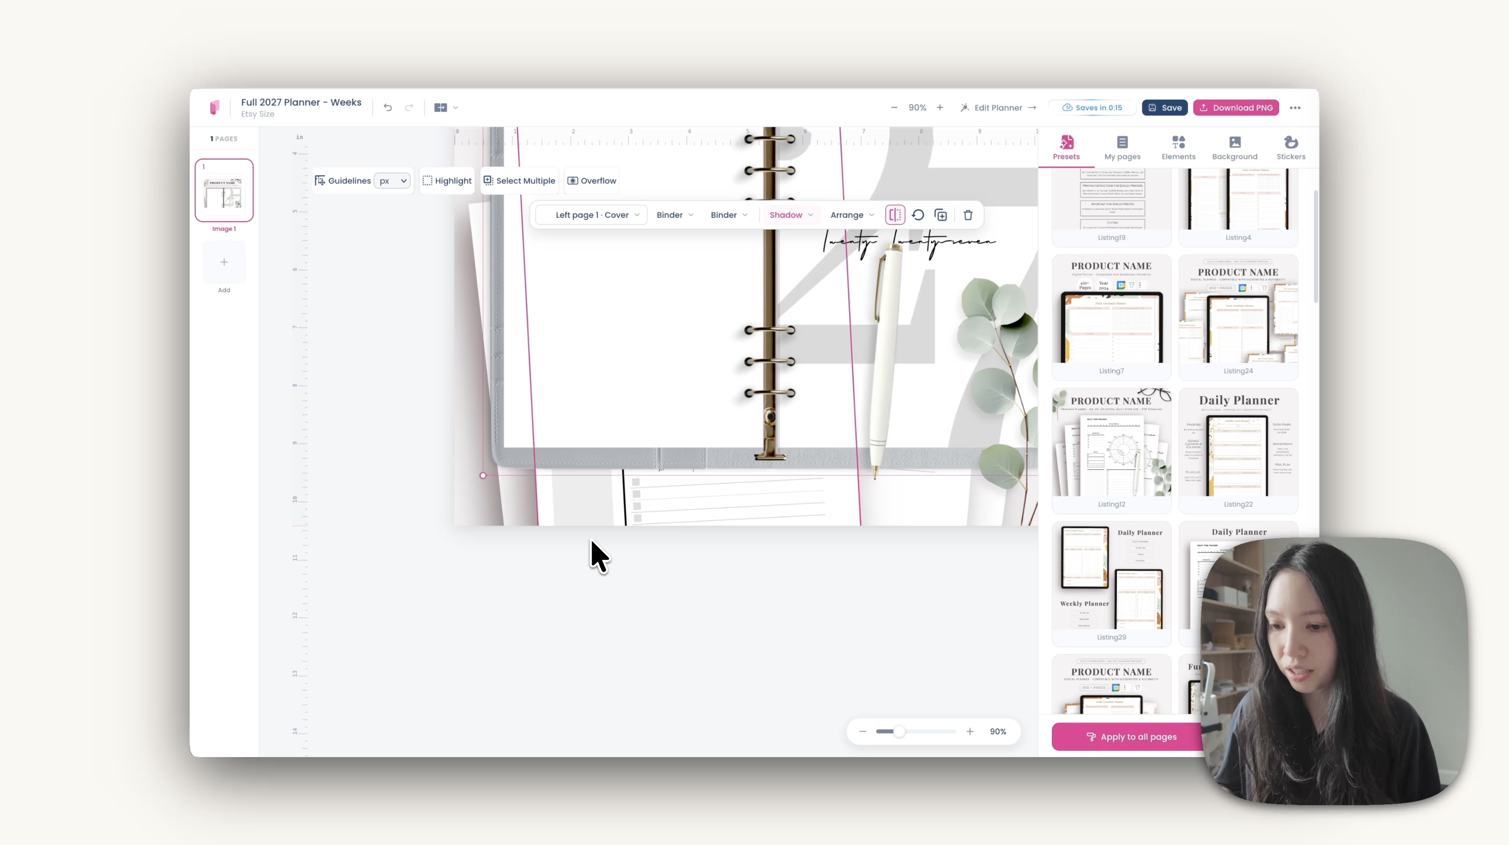Add a new page with plus button
1509x845 pixels.
(224, 262)
